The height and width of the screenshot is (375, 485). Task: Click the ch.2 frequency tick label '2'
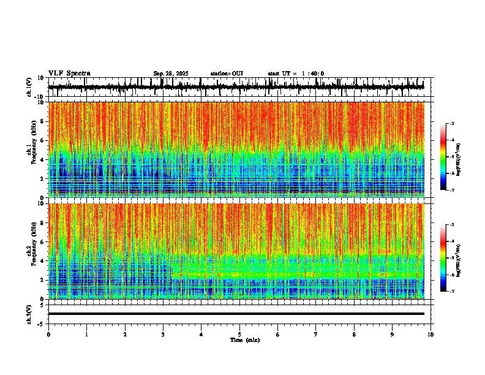[x=43, y=280]
